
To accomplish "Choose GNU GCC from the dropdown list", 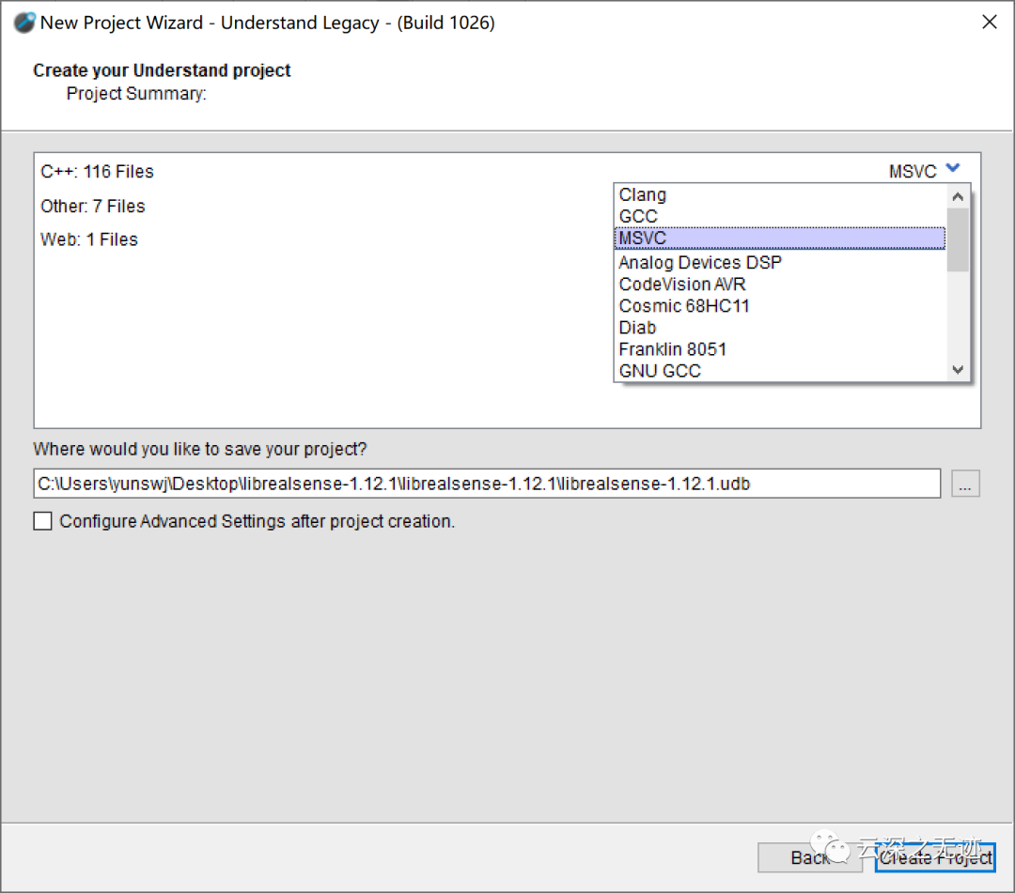I will (660, 371).
